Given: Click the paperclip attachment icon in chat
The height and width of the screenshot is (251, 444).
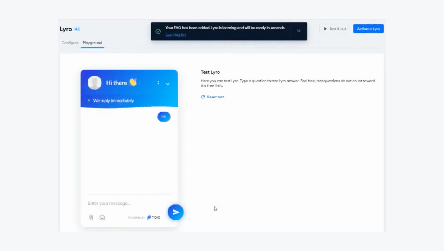Looking at the screenshot, I should pos(91,218).
